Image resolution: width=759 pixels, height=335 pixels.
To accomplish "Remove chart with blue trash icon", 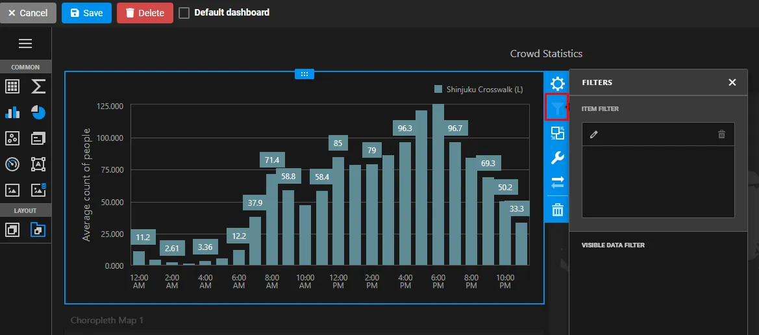I will point(558,210).
